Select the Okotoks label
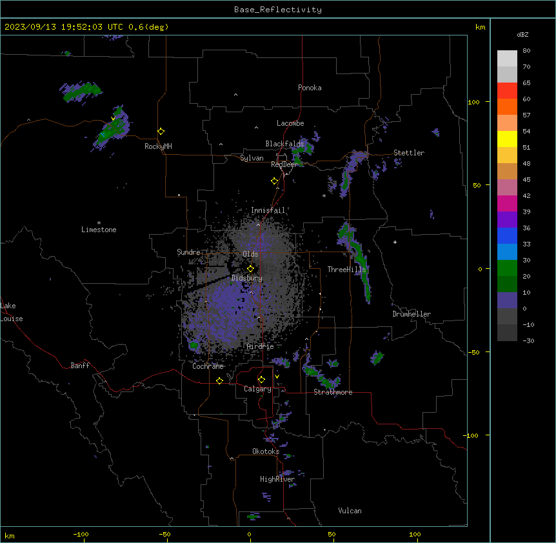The image size is (556, 543). point(266,451)
